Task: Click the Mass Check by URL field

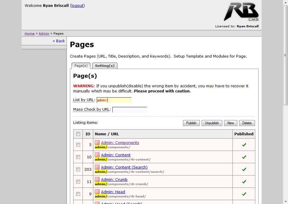Action: tap(130, 109)
